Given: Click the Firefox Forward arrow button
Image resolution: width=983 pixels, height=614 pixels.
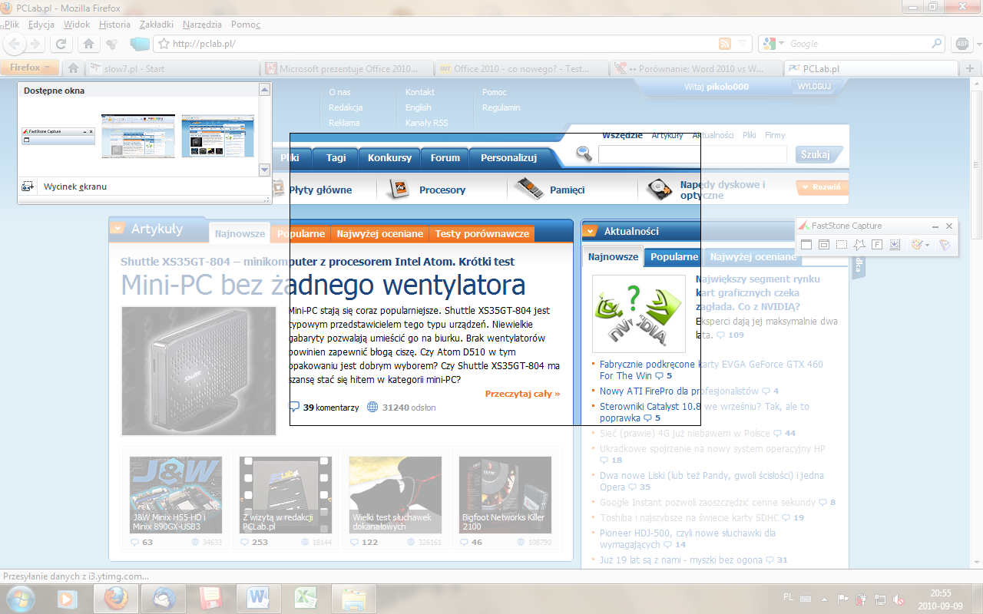Looking at the screenshot, I should [35, 44].
